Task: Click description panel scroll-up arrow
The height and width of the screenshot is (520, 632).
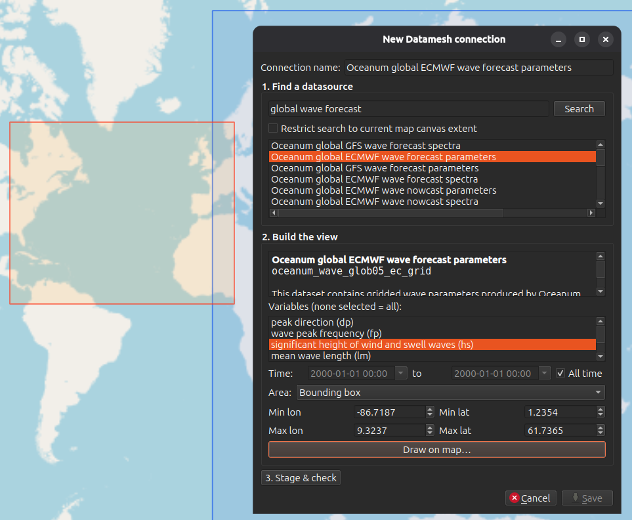Action: (600, 256)
